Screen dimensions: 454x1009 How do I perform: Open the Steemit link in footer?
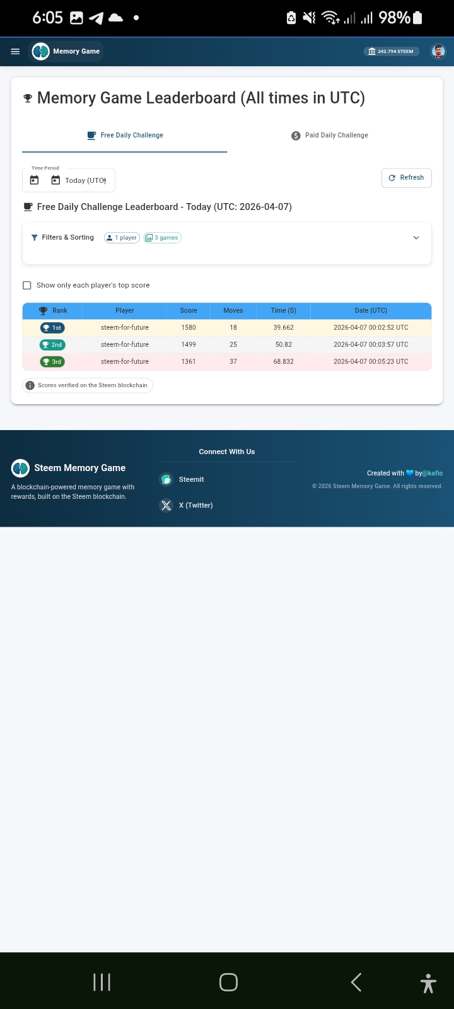pyautogui.click(x=192, y=480)
